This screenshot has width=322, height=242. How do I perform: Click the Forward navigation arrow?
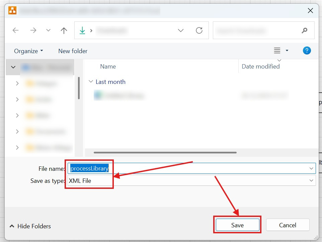pyautogui.click(x=33, y=30)
